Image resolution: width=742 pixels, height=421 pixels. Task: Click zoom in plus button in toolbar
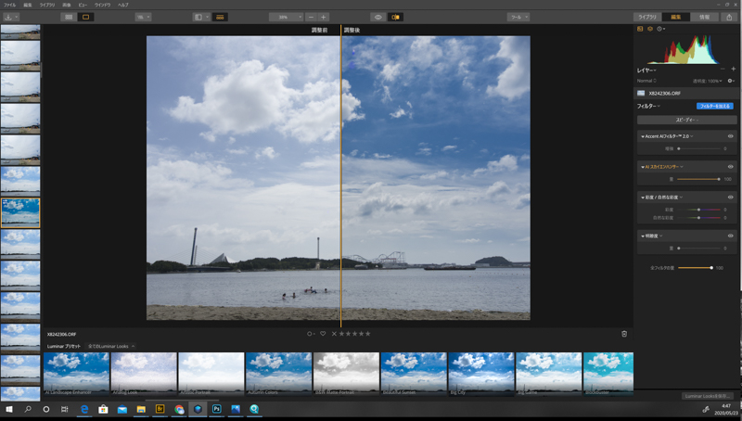pyautogui.click(x=324, y=17)
